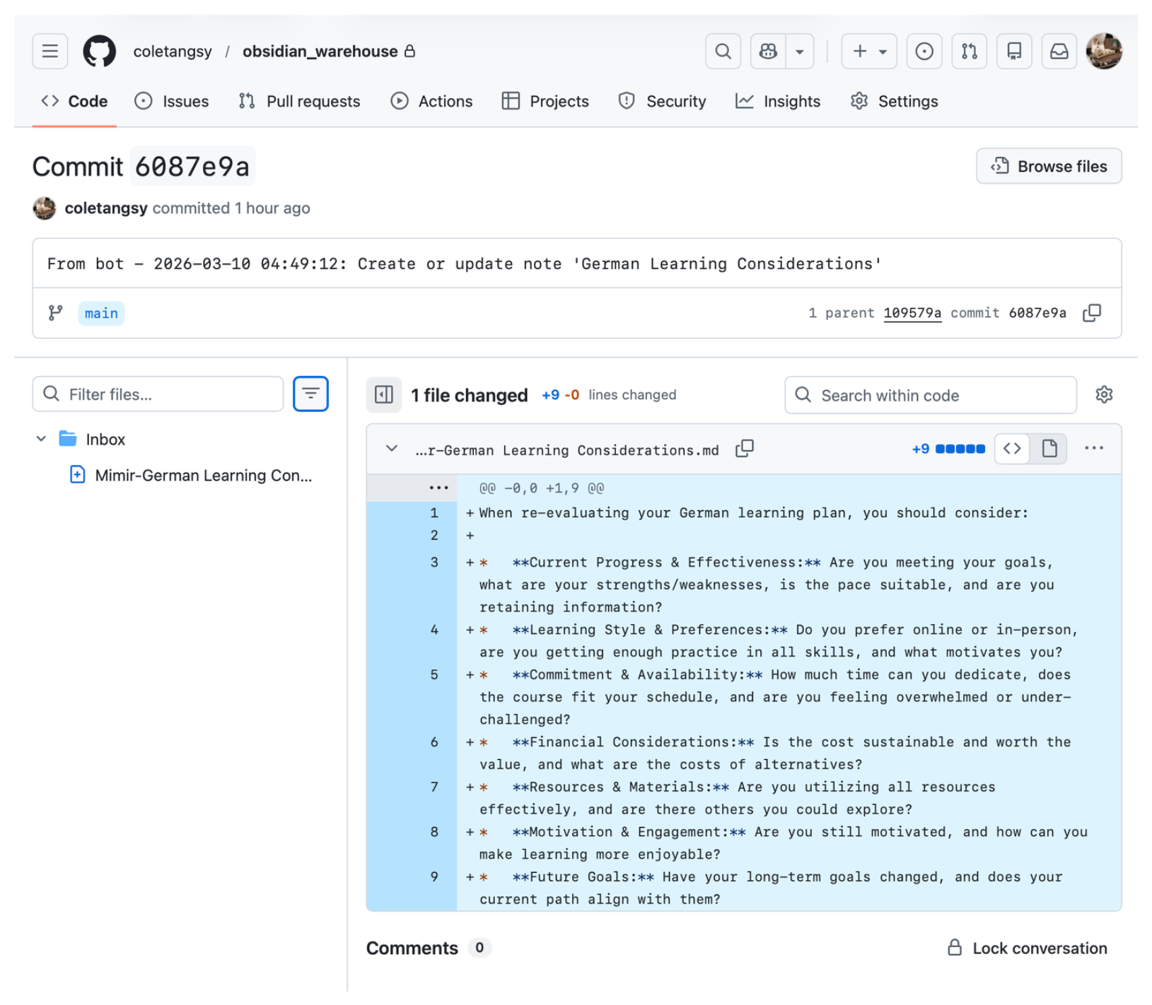Open the user profile avatar menu
This screenshot has height=1005, width=1152.
pyautogui.click(x=1104, y=52)
